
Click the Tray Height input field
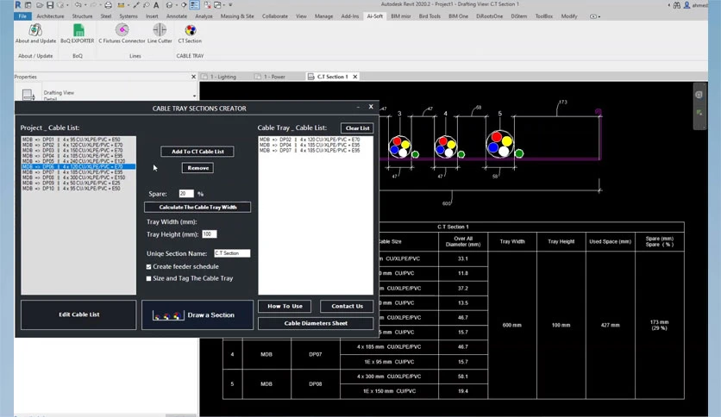coord(210,234)
